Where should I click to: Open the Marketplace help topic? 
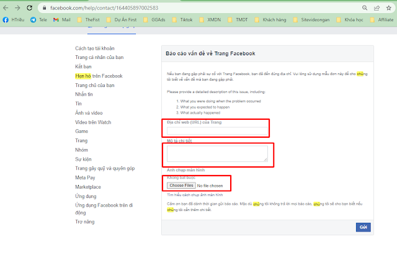88,187
